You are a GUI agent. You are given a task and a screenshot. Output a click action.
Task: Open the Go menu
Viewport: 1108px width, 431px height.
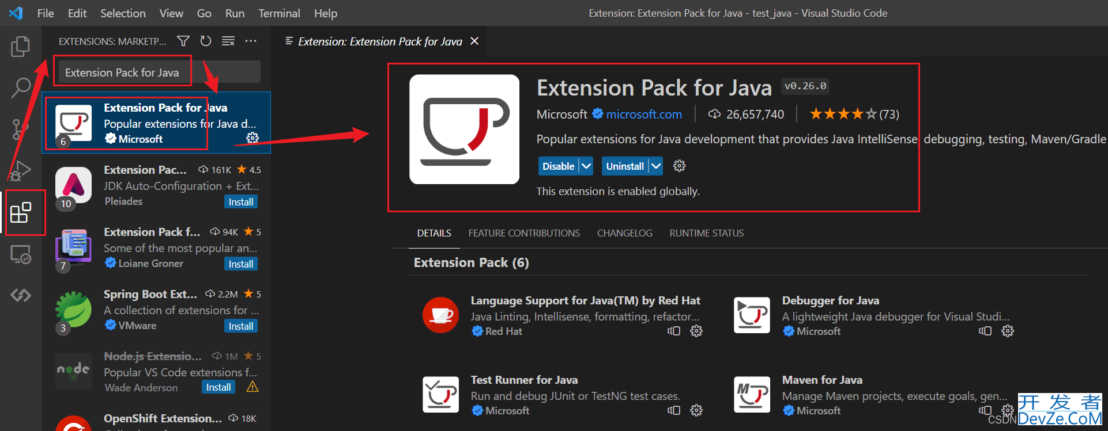204,13
